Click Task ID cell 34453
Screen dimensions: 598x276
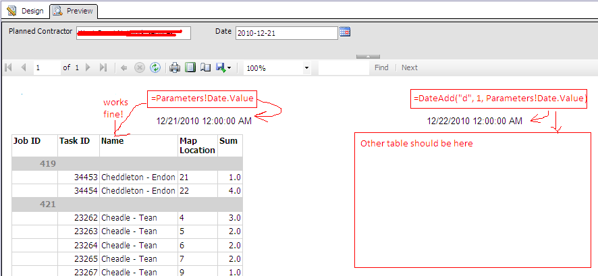pos(78,177)
